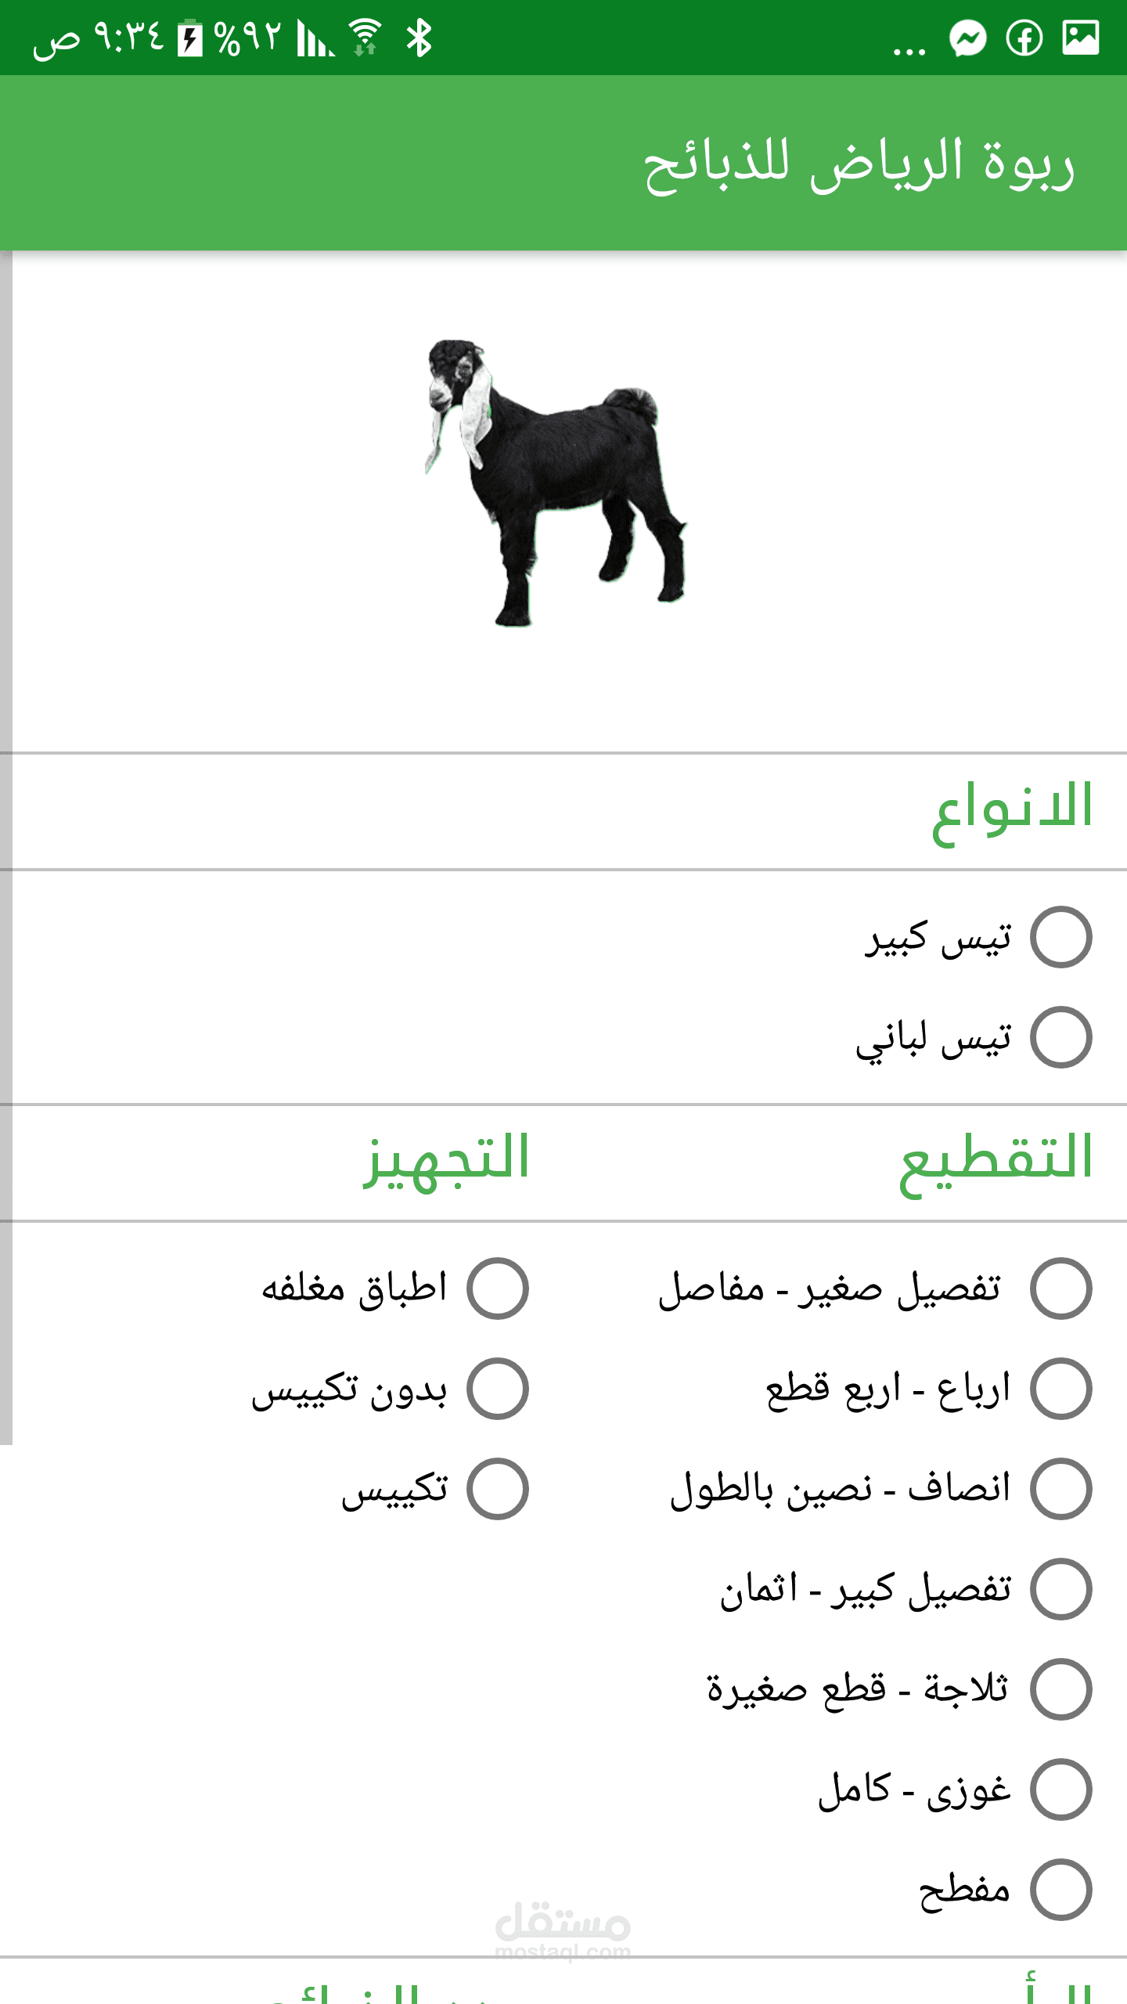Choose ثلاجة - قطع صغيرة option
This screenshot has width=1127, height=2004.
click(x=1060, y=1689)
